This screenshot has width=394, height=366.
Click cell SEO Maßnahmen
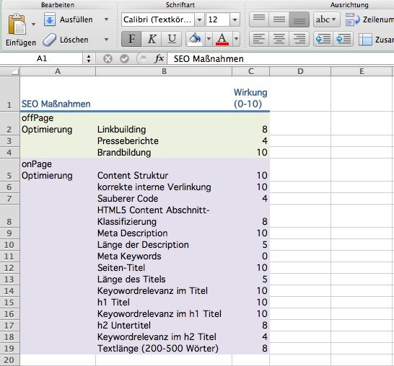coord(58,94)
